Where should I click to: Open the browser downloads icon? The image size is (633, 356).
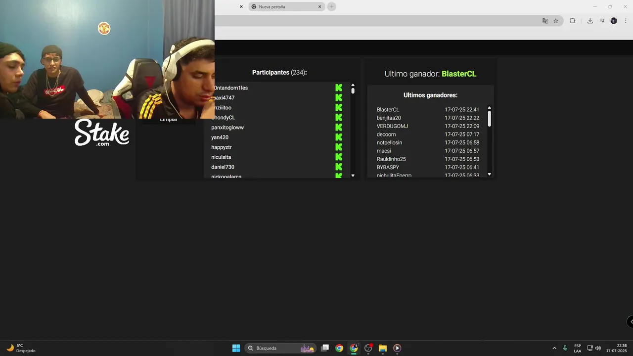pyautogui.click(x=590, y=21)
